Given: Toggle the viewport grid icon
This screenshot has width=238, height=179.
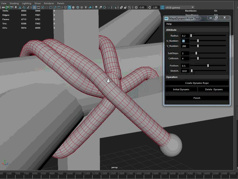Looking at the screenshot, I should point(34,7).
